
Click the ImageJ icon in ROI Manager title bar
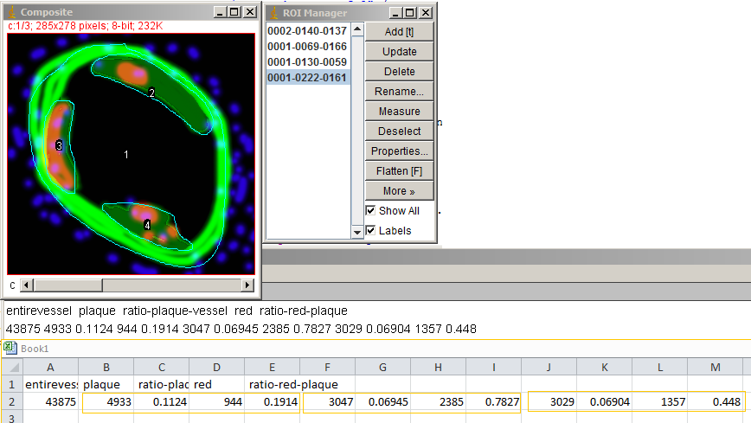[x=276, y=13]
